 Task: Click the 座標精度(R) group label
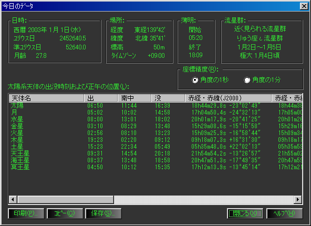point(200,69)
